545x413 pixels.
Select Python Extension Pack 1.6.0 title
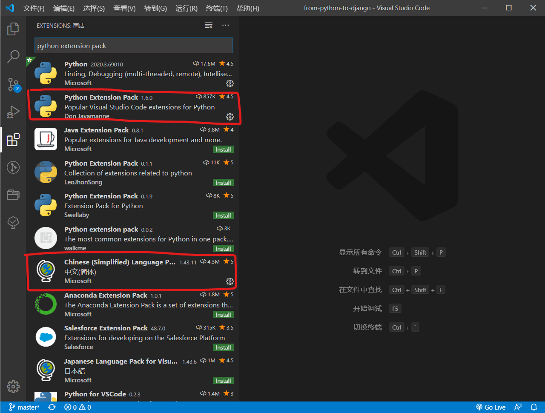click(101, 97)
